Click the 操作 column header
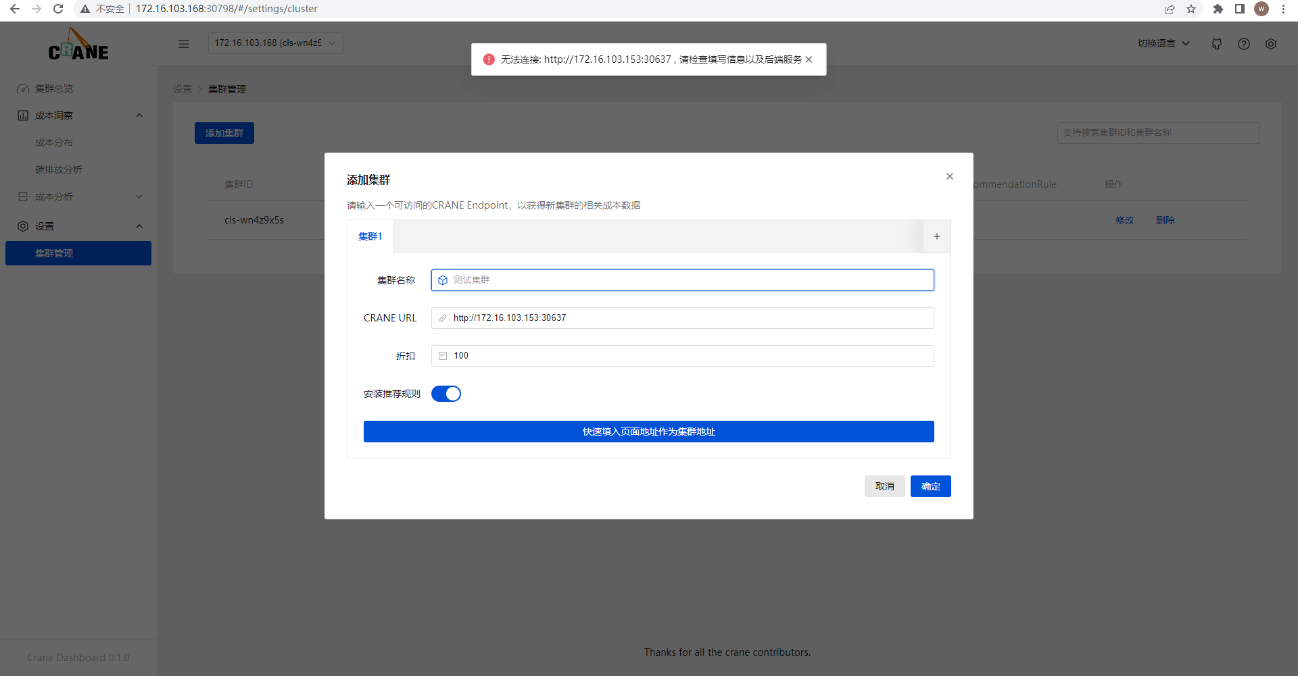The width and height of the screenshot is (1298, 676). pyautogui.click(x=1114, y=184)
